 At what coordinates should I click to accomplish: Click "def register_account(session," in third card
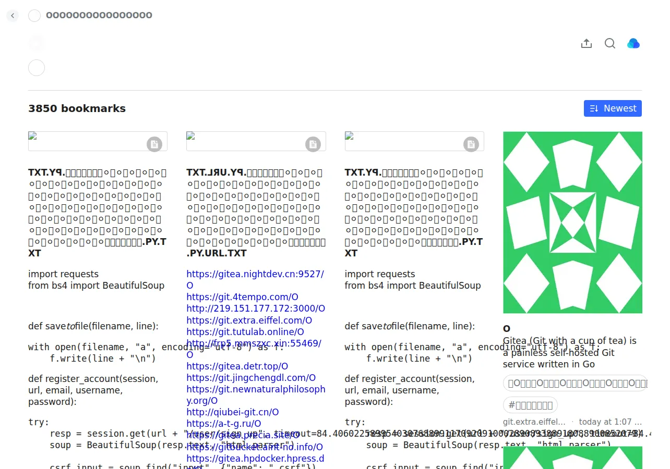pyautogui.click(x=410, y=379)
